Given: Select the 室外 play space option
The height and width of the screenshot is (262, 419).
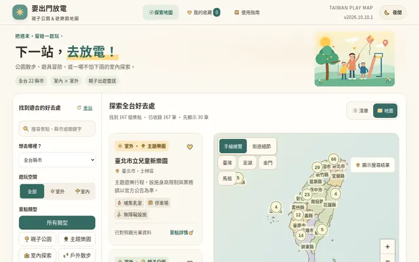Looking at the screenshot, I should pos(58,191).
